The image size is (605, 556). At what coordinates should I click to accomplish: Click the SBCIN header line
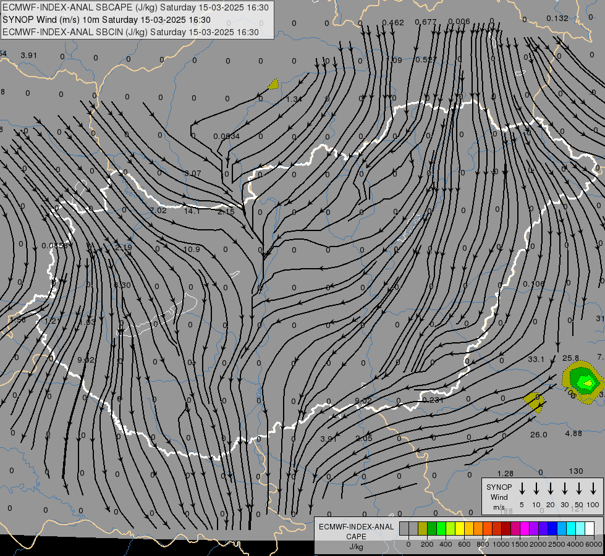(x=130, y=32)
